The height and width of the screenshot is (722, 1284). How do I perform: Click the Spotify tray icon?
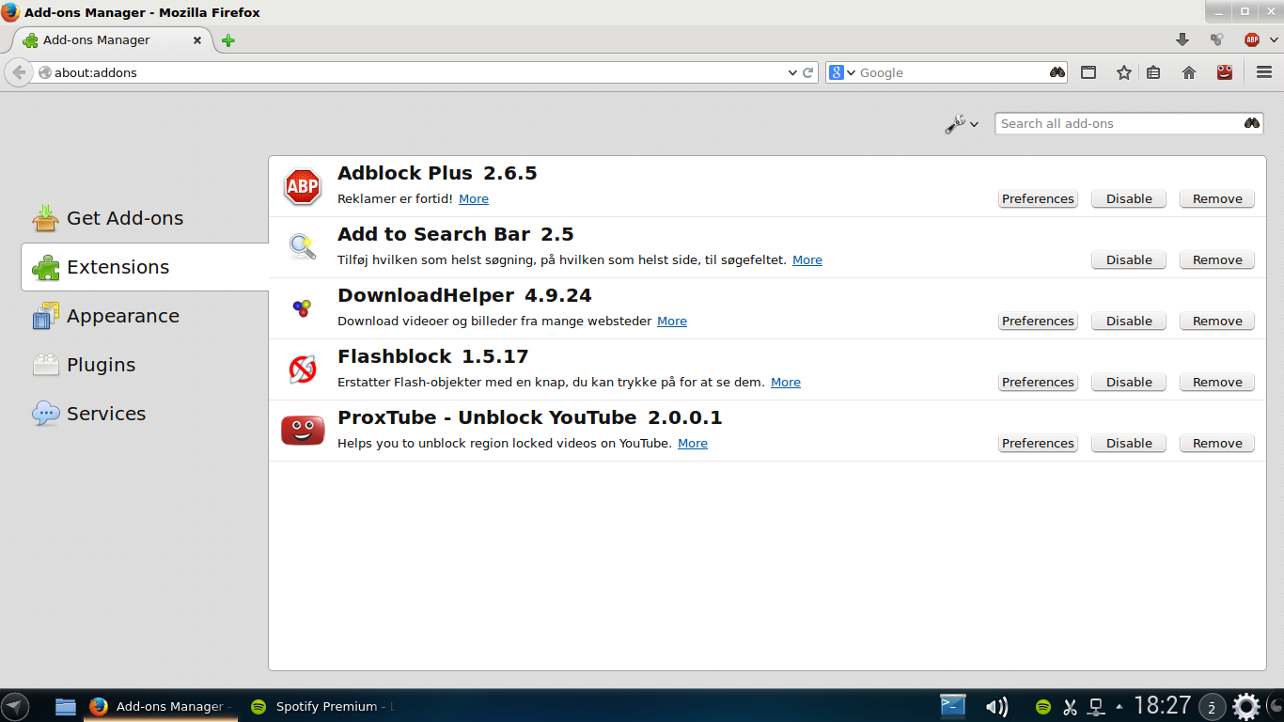[x=1042, y=706]
